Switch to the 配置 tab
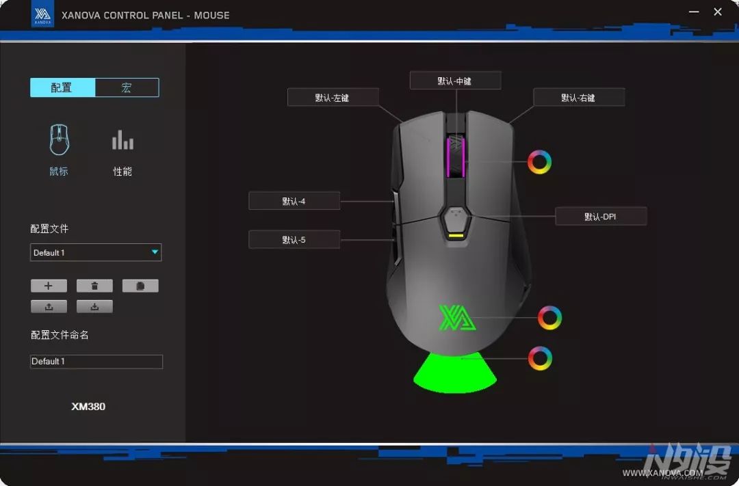 63,87
